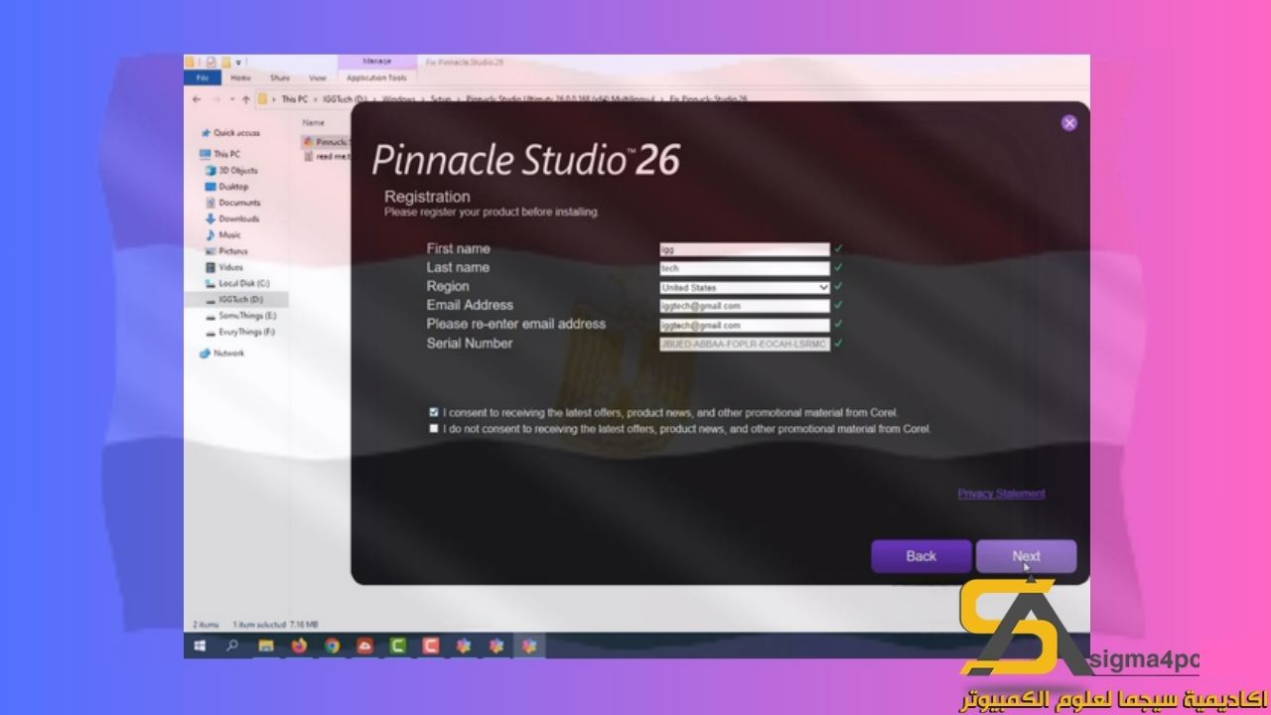Click Setup in the address breadcrumb
Screen dimensions: 1271x715
441,99
